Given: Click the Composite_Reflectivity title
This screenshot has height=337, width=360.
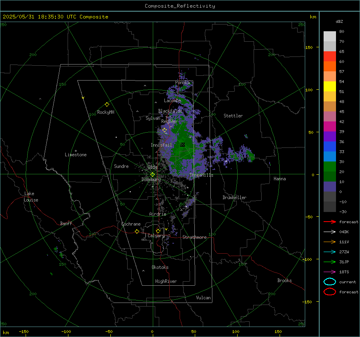Looking at the screenshot, I should [180, 6].
